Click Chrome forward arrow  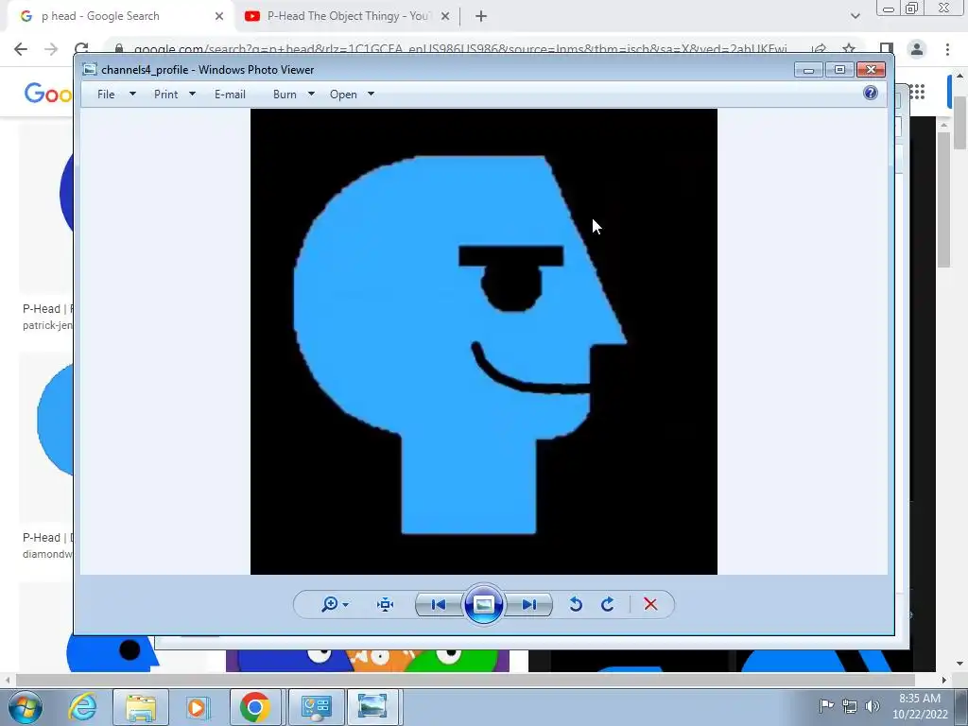[x=51, y=49]
